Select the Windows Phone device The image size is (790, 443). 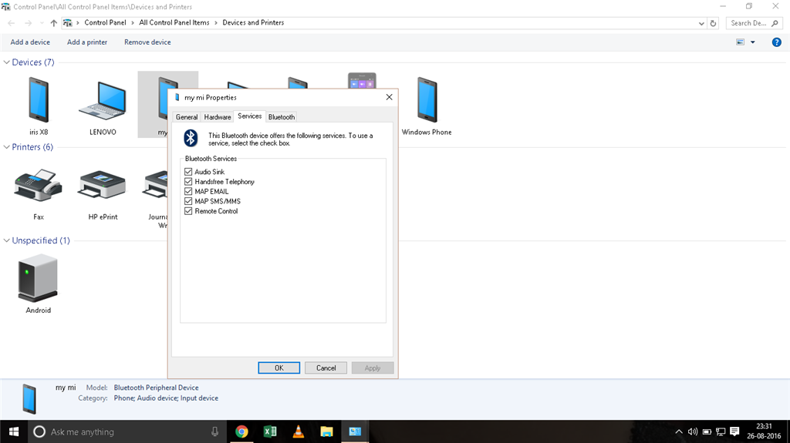point(426,104)
